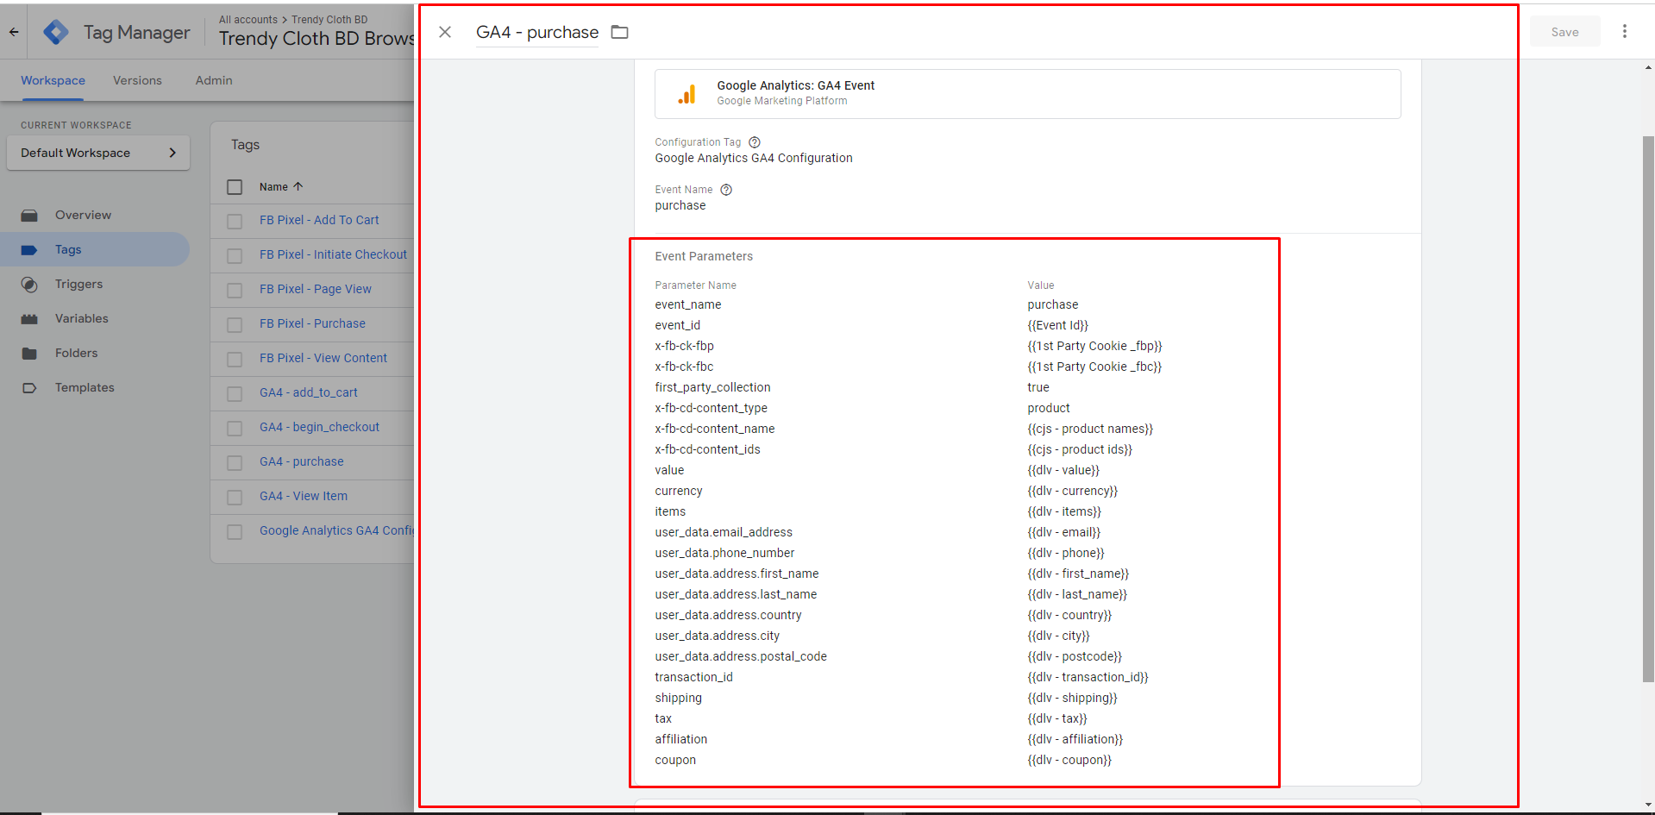Check the checkbox for GA4 - add_to_cart

pyautogui.click(x=234, y=393)
